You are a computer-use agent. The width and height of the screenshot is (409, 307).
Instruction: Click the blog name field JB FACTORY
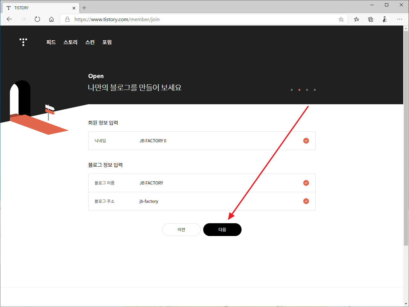point(202,183)
